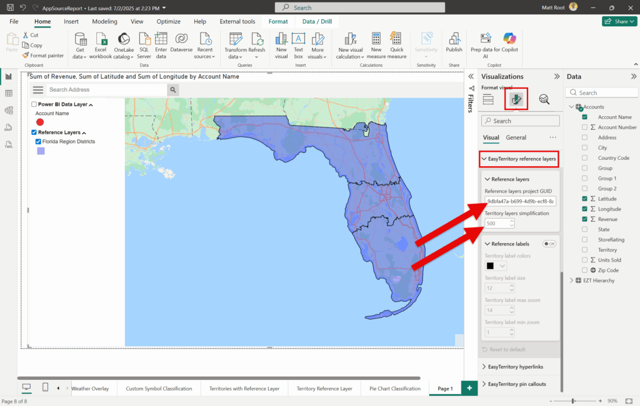
Task: Open Format visual brush icon
Action: click(x=516, y=99)
